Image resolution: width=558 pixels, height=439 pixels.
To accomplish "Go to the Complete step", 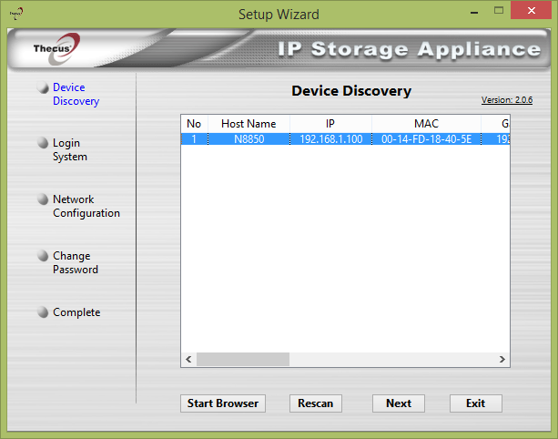I will 76,312.
